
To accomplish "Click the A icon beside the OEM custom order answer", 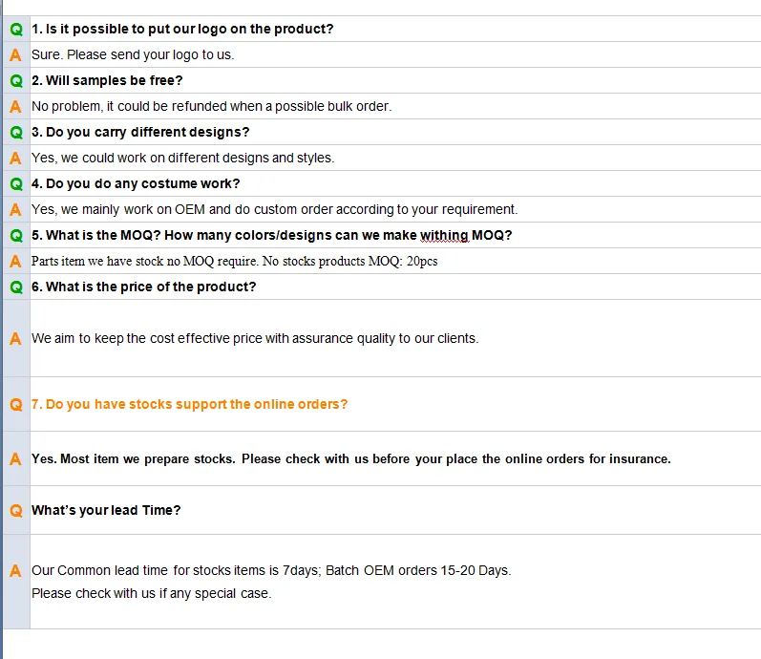I will tap(16, 209).
